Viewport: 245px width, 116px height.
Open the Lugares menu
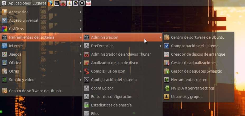tap(39, 3)
